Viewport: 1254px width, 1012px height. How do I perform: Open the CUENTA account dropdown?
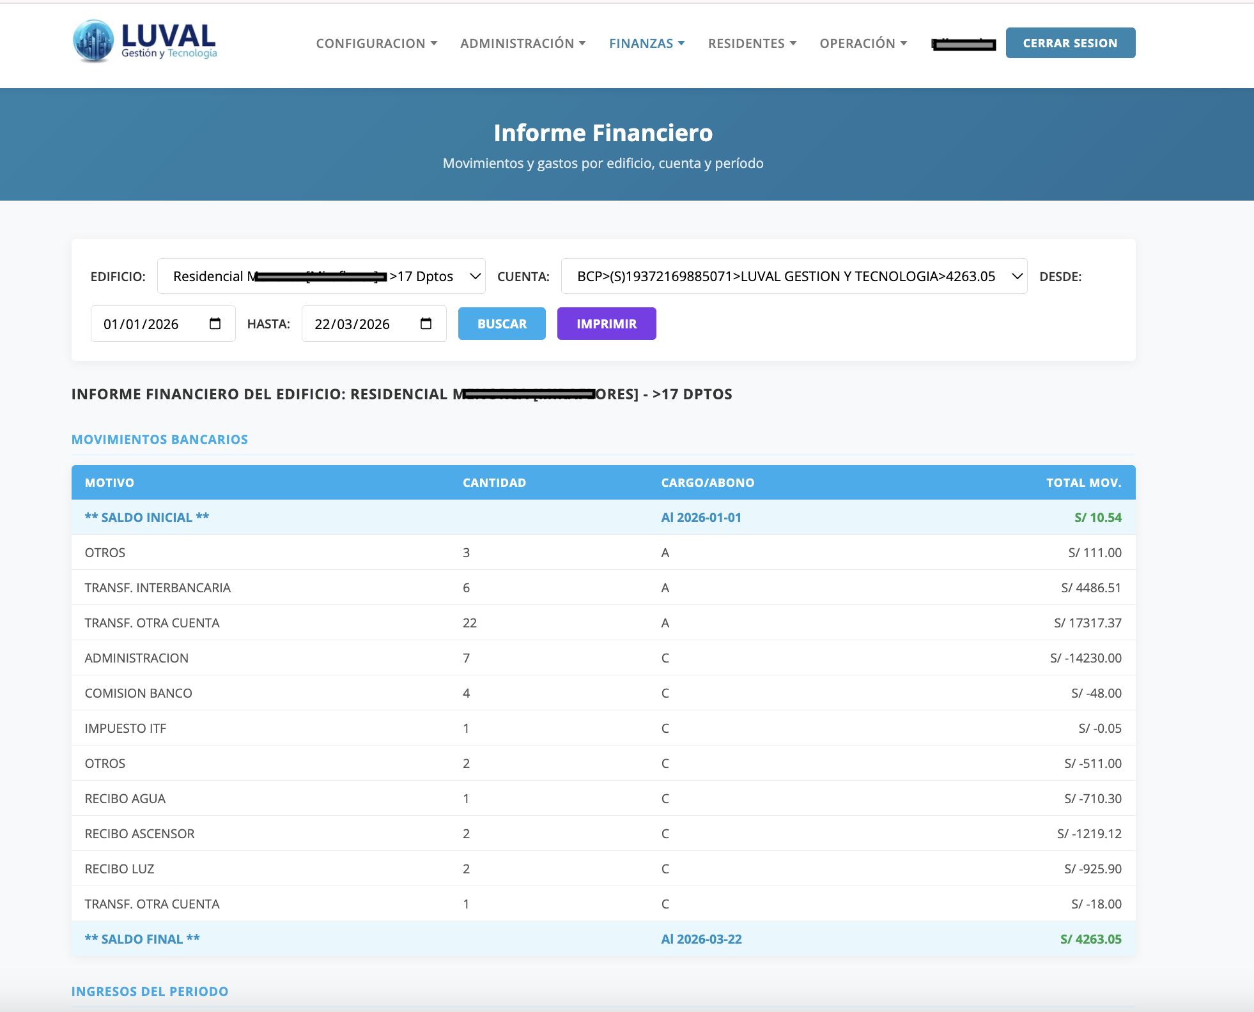(x=793, y=277)
